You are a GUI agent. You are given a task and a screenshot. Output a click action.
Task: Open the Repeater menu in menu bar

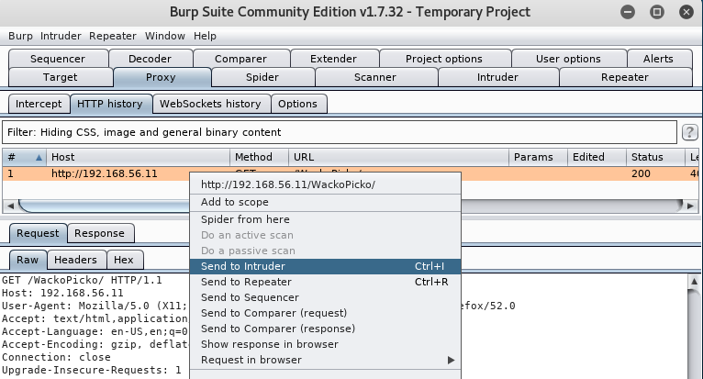(x=113, y=36)
